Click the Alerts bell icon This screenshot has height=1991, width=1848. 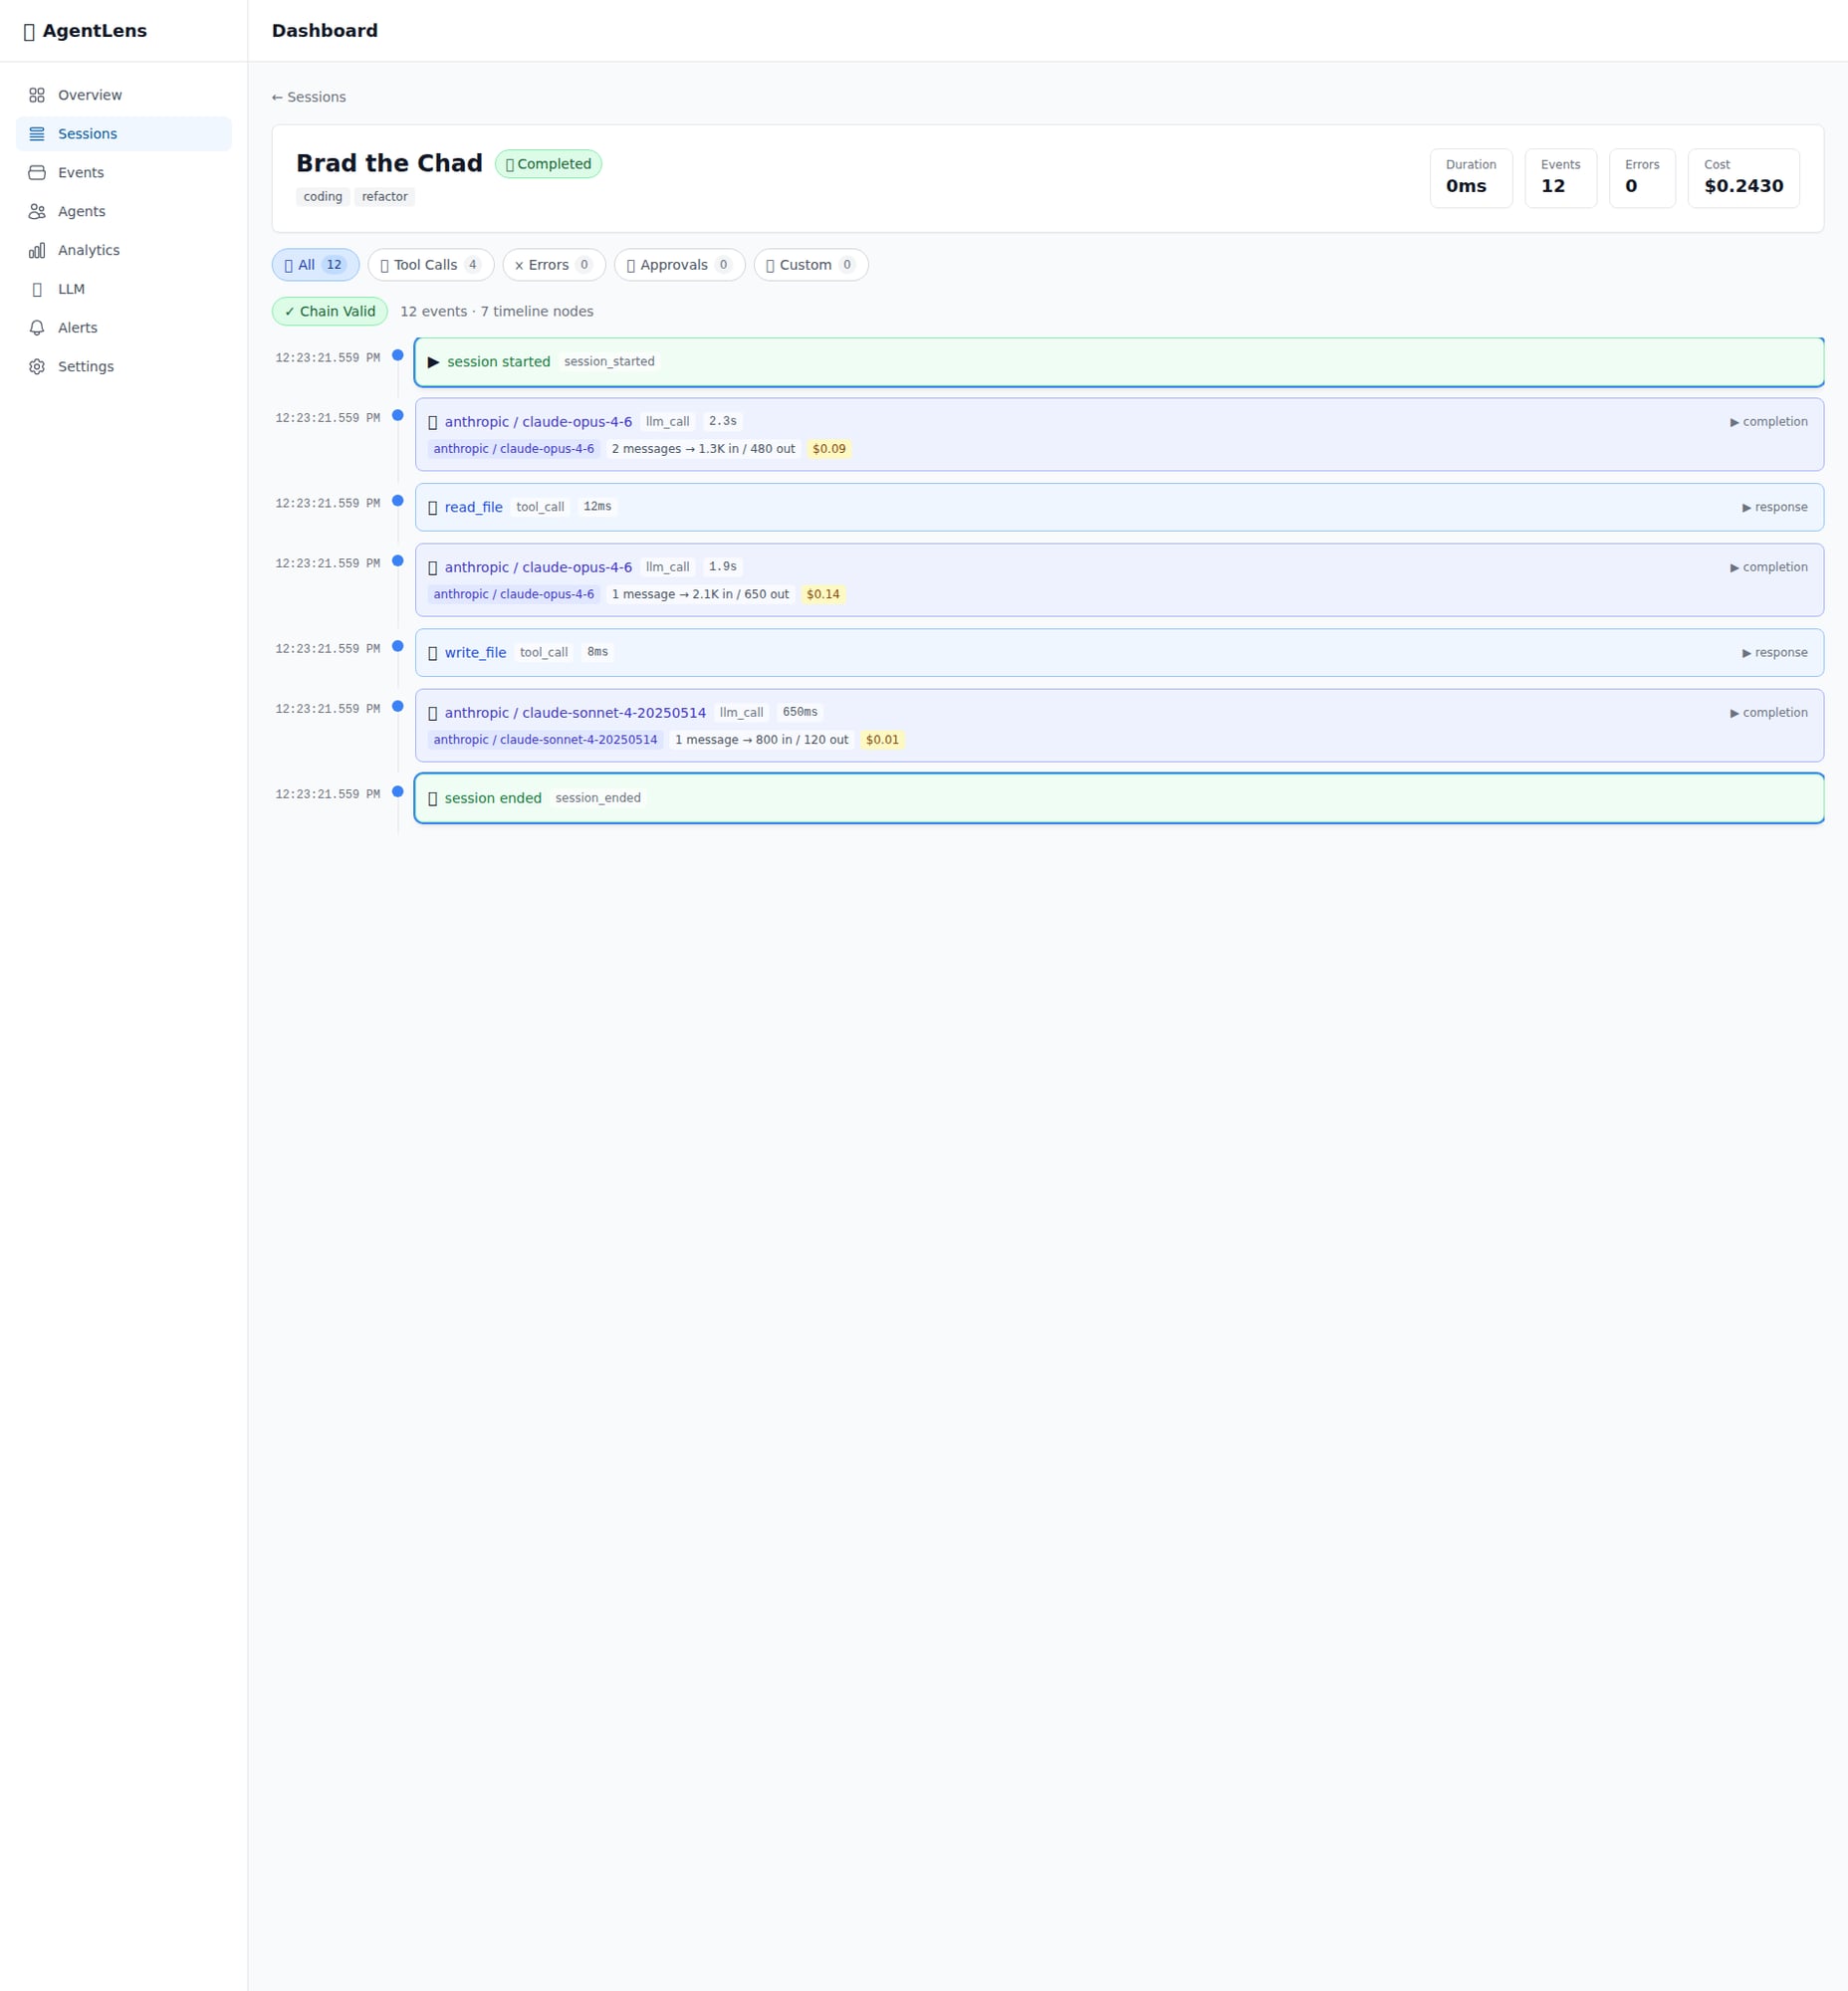37,328
